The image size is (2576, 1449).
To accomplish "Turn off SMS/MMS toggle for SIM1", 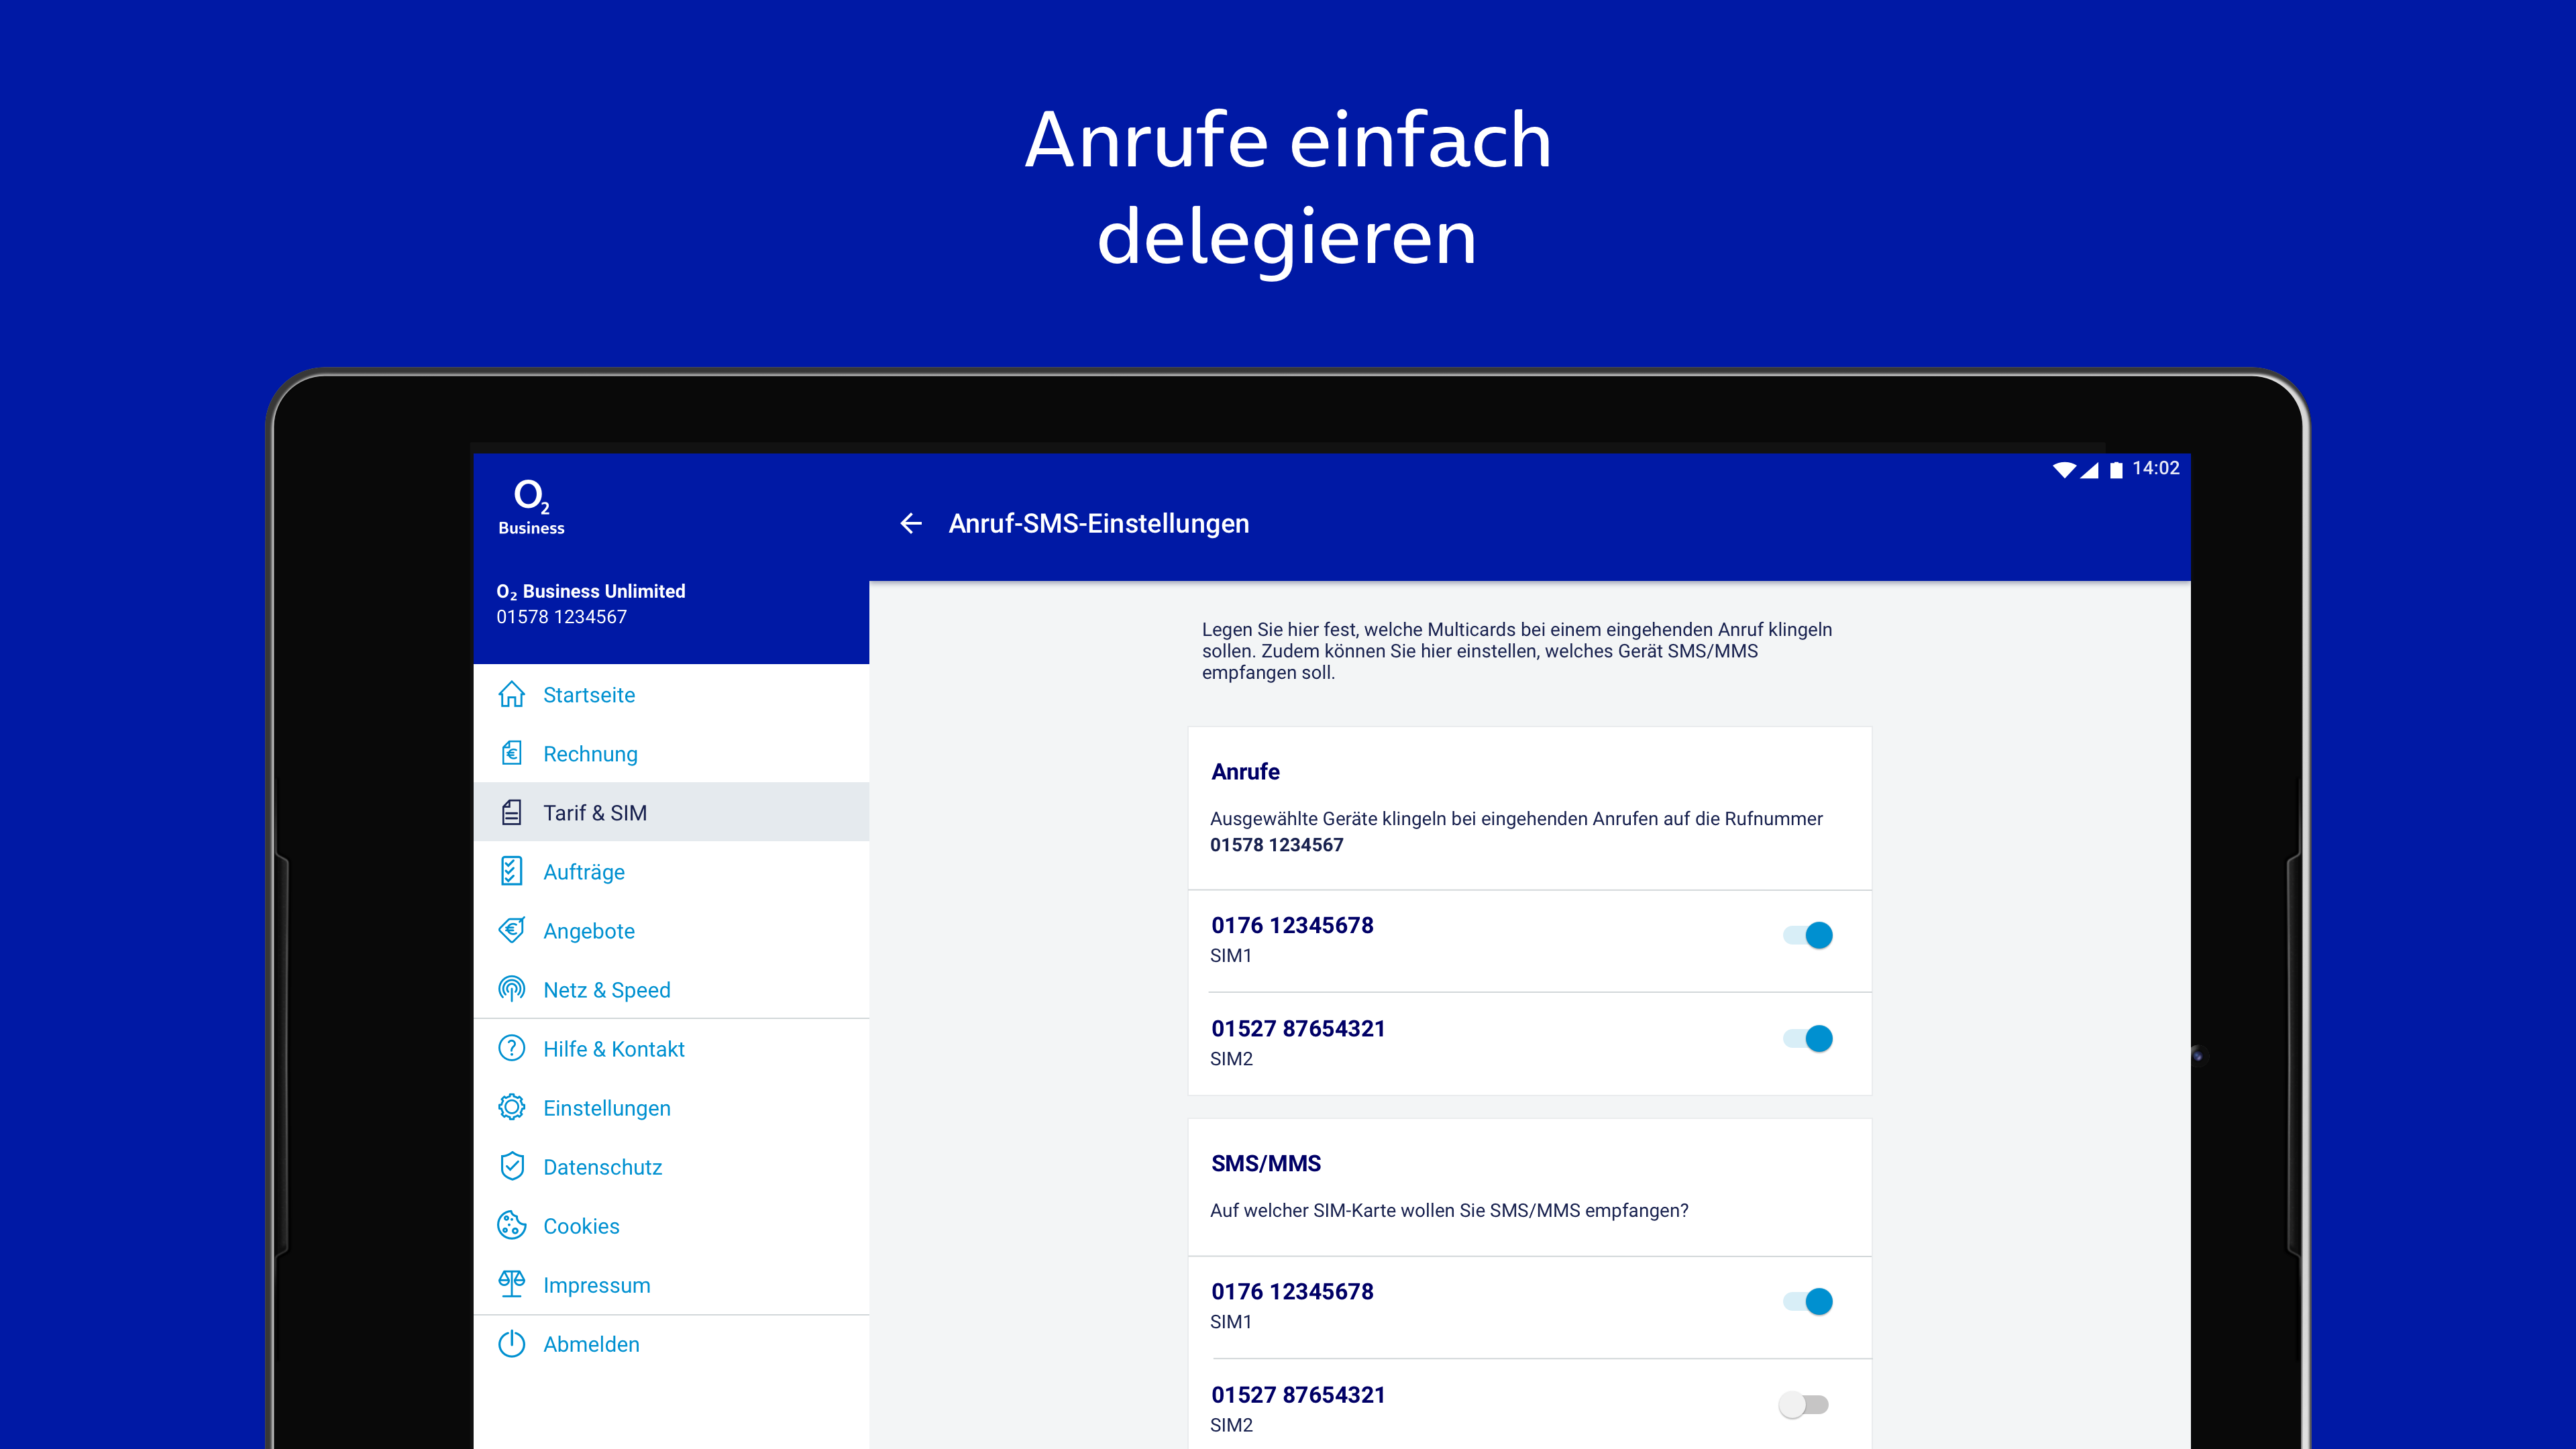I will point(1807,1301).
